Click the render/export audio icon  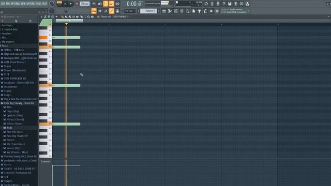click(236, 4)
